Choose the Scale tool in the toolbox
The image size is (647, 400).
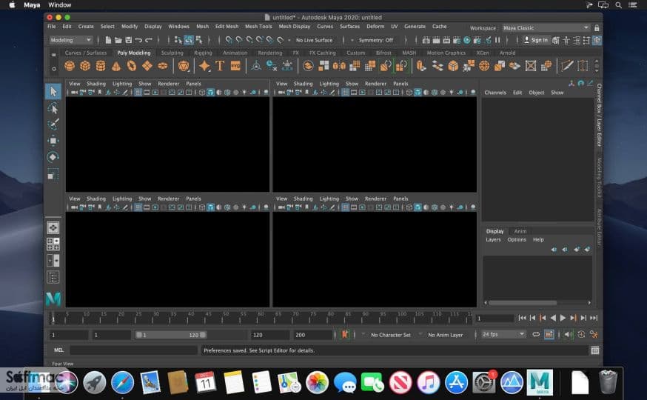click(53, 174)
